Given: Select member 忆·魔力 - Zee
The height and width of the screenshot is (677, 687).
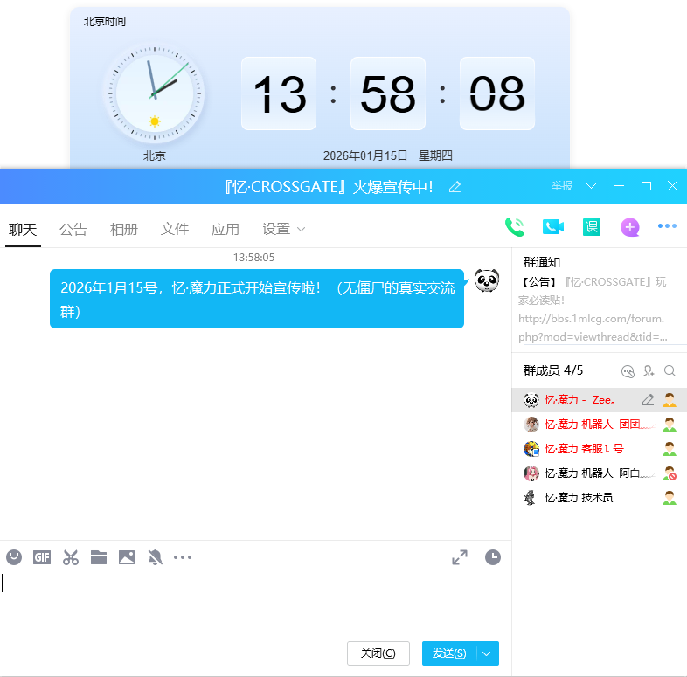Looking at the screenshot, I should pos(600,400).
